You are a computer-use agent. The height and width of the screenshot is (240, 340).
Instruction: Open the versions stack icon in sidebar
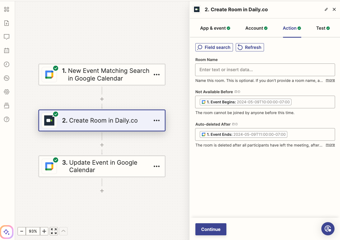coord(7,106)
